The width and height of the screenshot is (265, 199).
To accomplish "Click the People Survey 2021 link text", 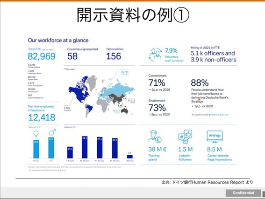I will 219,115.
